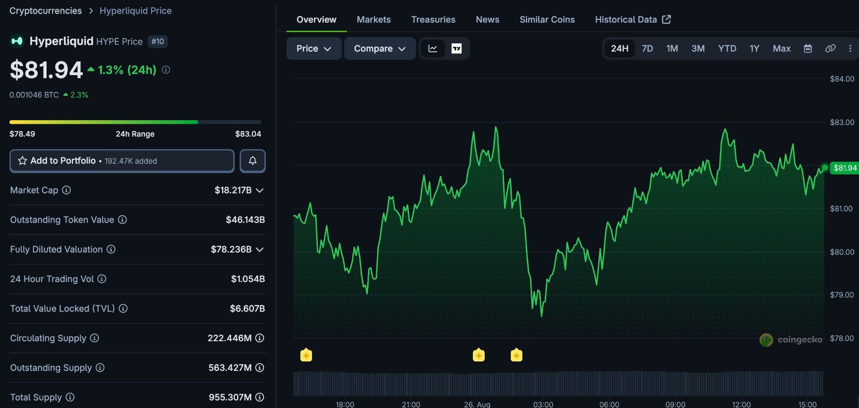Click Hyperliquid Price breadcrumb
859x408 pixels.
136,10
